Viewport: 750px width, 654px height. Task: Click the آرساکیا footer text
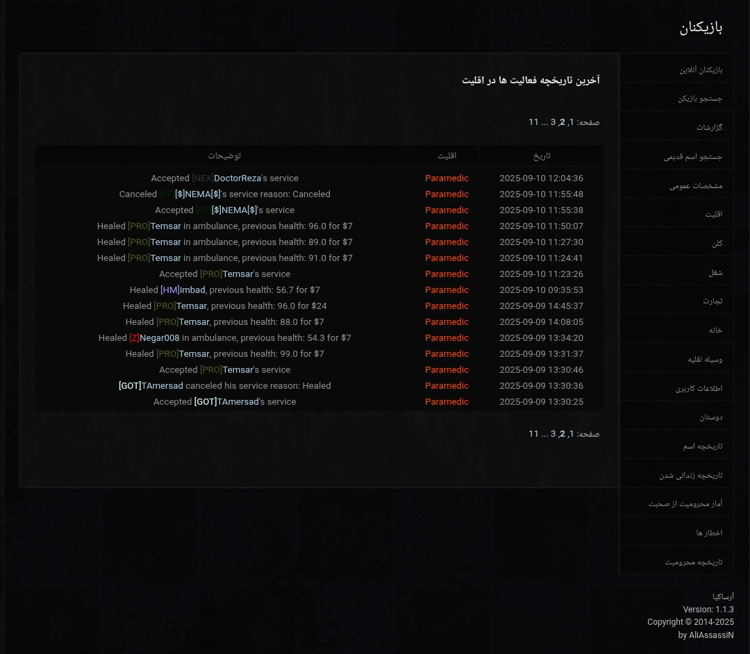click(723, 596)
